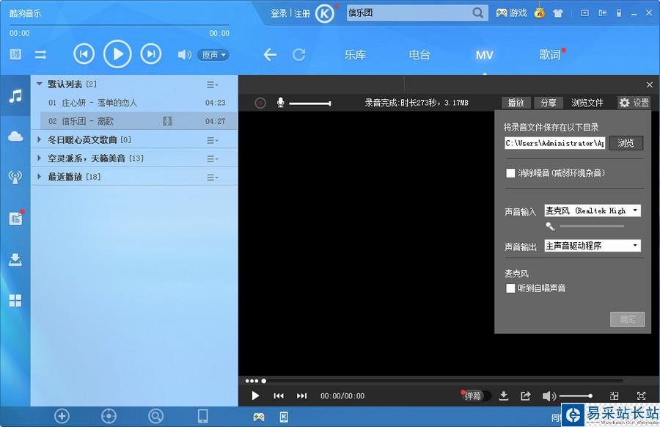Switch to the MV tab

[x=484, y=55]
